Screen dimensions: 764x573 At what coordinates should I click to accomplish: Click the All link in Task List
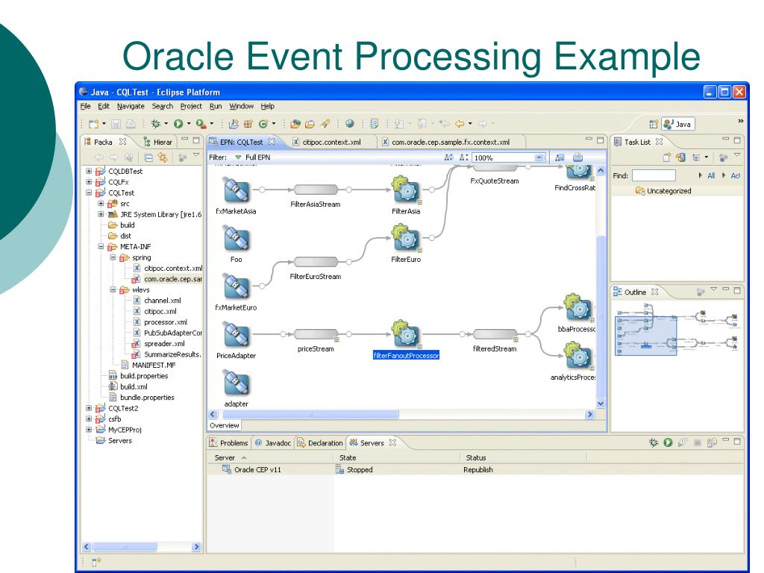coord(711,176)
